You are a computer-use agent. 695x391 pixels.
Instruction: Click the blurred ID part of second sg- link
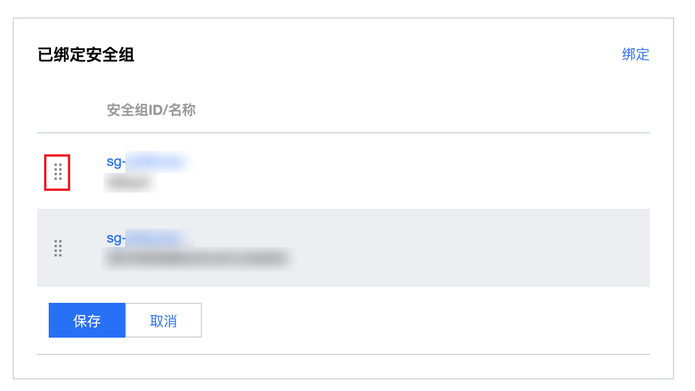point(156,238)
